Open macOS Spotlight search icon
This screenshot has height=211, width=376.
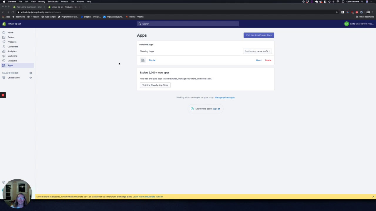(x=362, y=1)
